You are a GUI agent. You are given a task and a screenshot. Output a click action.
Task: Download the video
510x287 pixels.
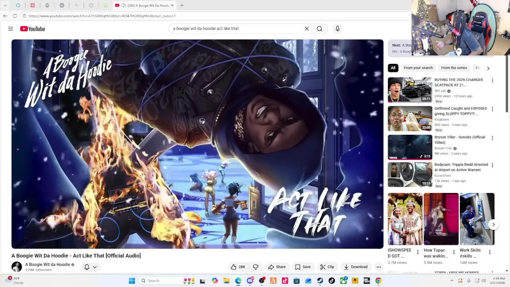pos(356,267)
